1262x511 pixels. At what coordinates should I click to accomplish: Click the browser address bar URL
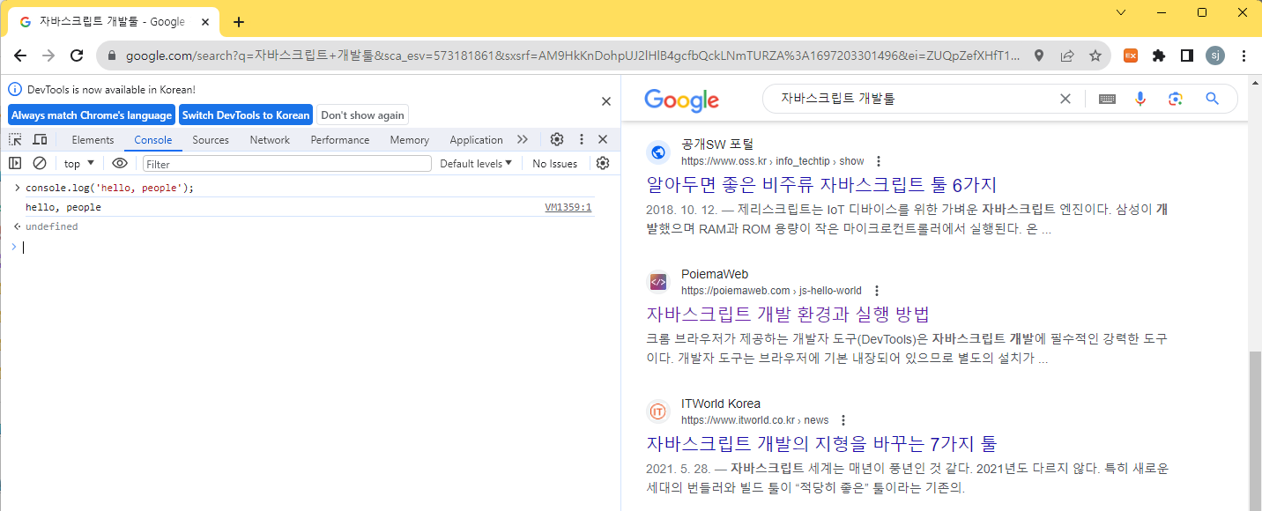point(573,56)
